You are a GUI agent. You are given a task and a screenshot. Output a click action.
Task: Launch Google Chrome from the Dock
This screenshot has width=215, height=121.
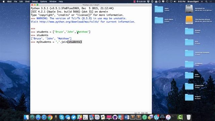[50, 117]
